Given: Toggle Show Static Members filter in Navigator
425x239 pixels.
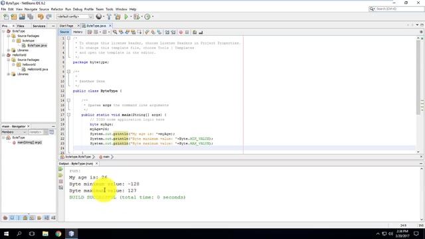Looking at the screenshot, I should coord(19,218).
